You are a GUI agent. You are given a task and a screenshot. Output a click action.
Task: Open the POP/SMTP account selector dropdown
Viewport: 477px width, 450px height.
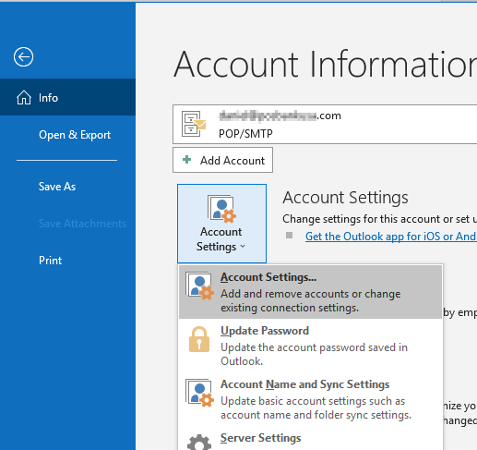(325, 124)
